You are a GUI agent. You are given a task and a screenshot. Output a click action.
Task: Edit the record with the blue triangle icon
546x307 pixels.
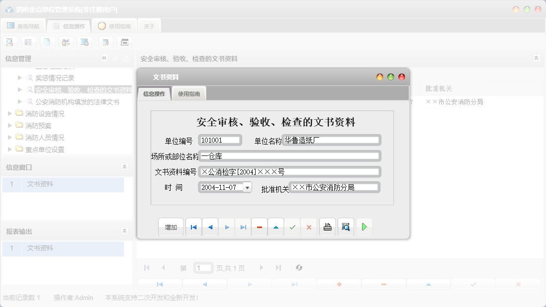click(x=276, y=227)
